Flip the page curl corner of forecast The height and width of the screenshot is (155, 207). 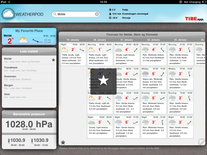202,142
